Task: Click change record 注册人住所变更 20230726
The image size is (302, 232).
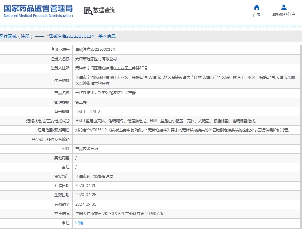Action: click(98, 214)
